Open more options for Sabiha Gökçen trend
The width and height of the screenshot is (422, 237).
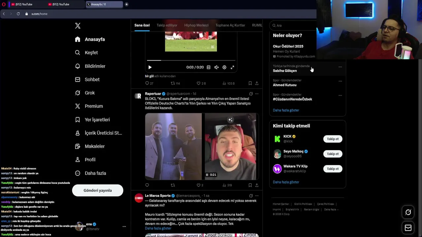click(340, 67)
